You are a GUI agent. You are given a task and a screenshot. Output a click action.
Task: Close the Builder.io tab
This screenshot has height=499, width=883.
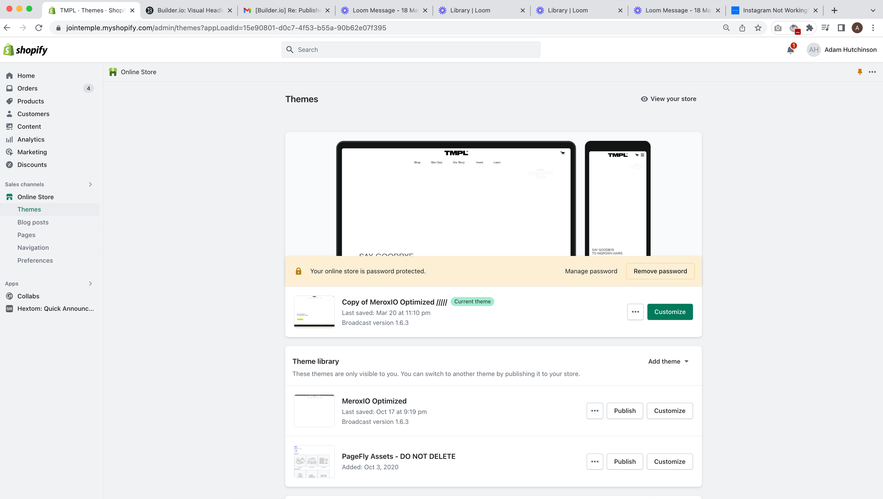pos(230,10)
